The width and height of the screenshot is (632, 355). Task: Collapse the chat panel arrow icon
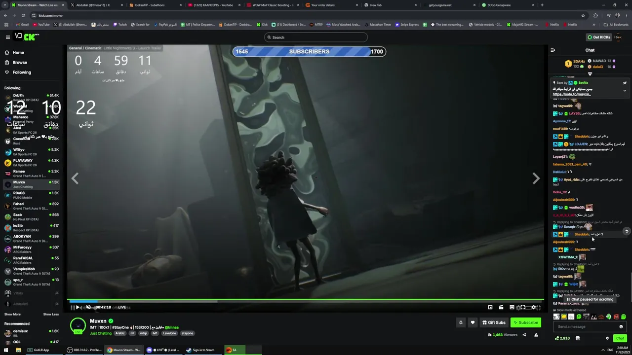click(x=553, y=50)
